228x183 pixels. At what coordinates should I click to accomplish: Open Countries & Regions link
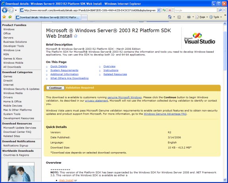click(16, 155)
